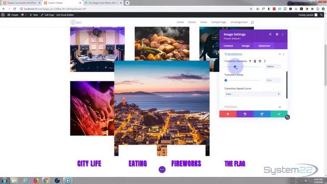Click the site header search icon

tap(252, 22)
